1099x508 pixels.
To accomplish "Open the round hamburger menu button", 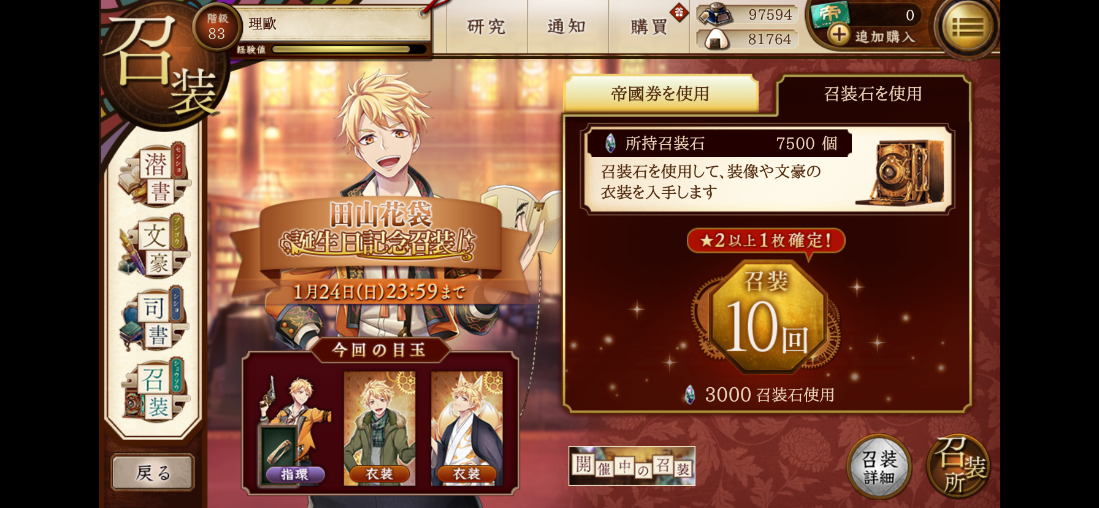I will tap(967, 27).
